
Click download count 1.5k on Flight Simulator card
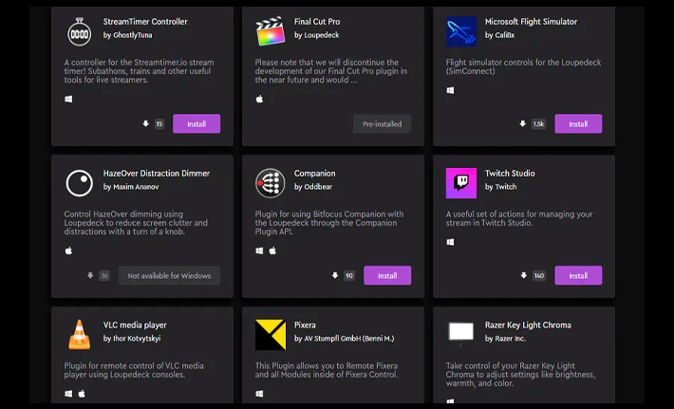538,123
